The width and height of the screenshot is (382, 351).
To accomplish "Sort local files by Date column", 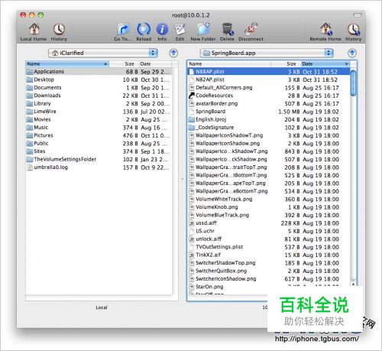I will [155, 63].
